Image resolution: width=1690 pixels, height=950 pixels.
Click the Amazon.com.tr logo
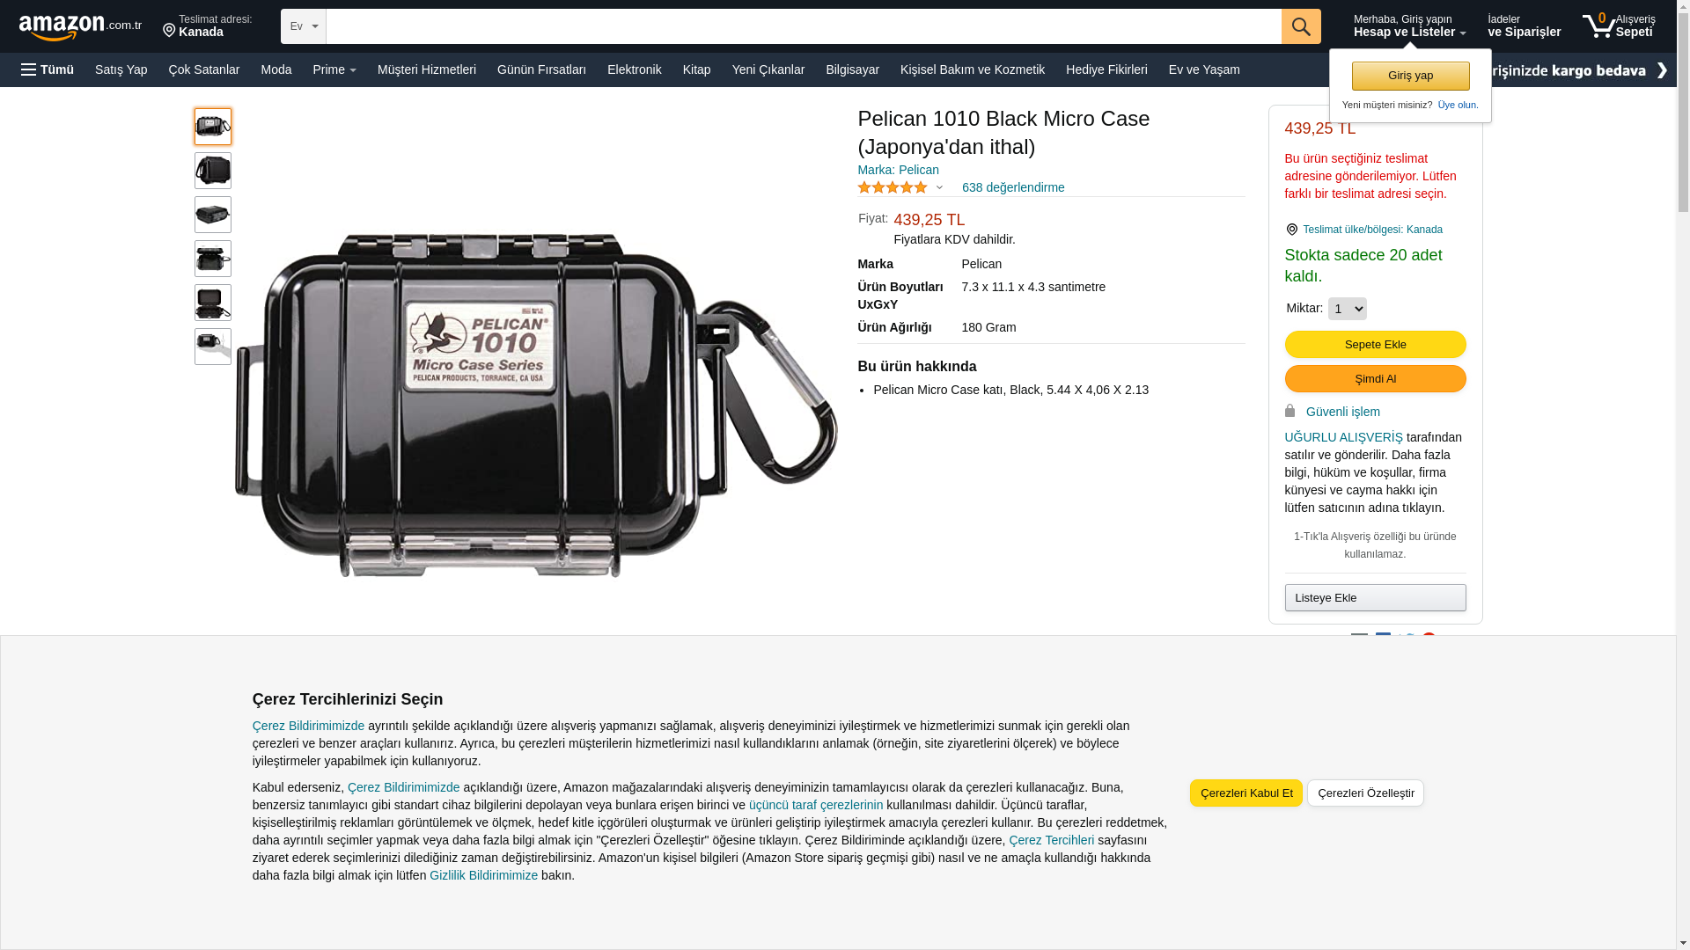point(80,26)
